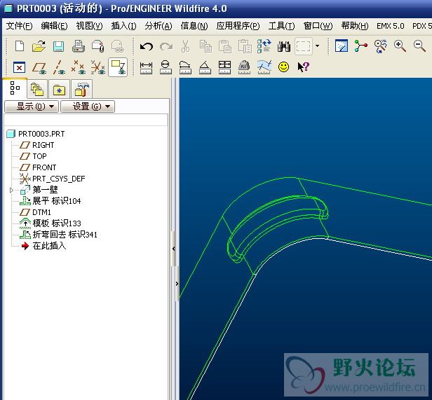Select the TOP datum plane
This screenshot has width=432, height=400.
click(39, 156)
